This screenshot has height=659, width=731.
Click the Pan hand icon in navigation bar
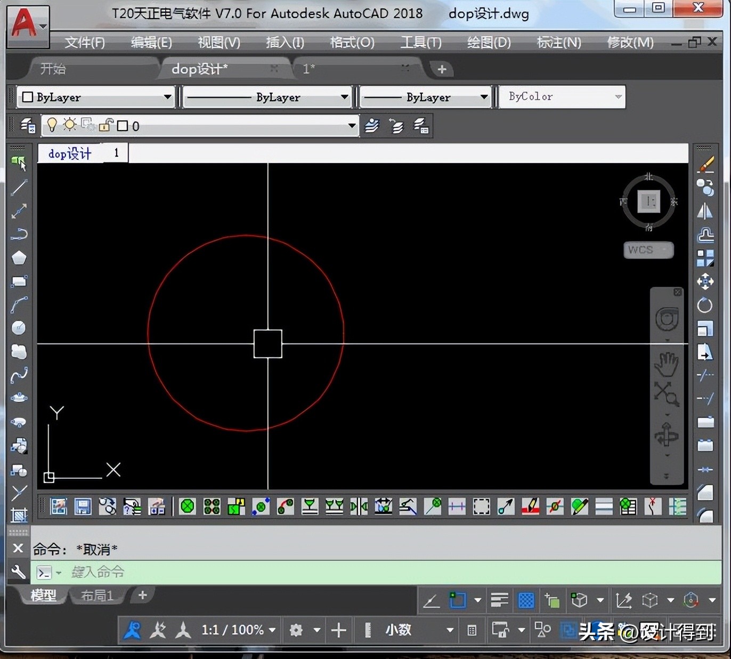pos(666,365)
